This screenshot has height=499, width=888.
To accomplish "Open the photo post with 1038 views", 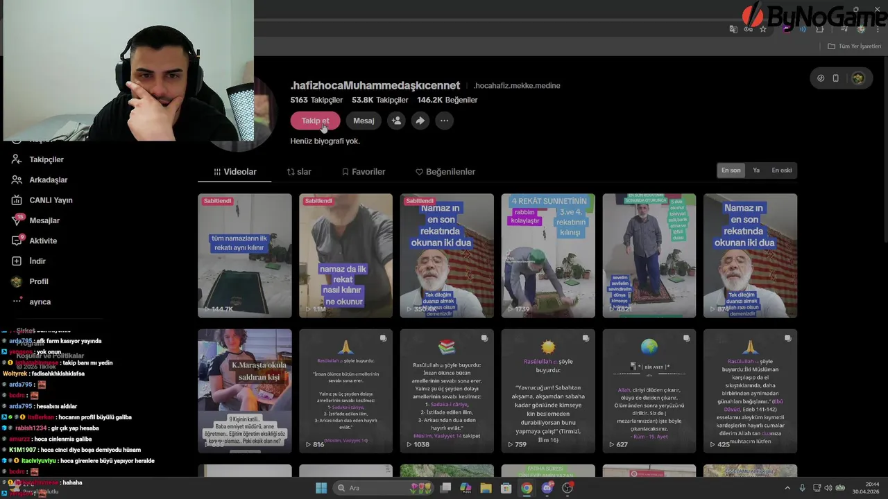I will coord(447,391).
